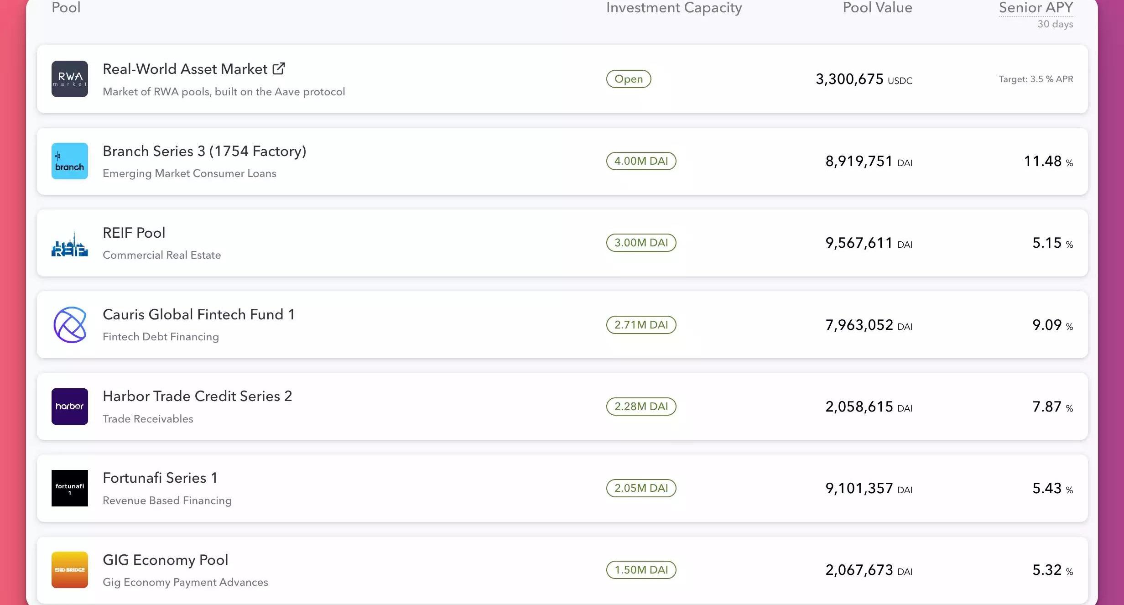The image size is (1124, 605).
Task: Click the 4.00M DAI capacity badge
Action: (x=641, y=161)
